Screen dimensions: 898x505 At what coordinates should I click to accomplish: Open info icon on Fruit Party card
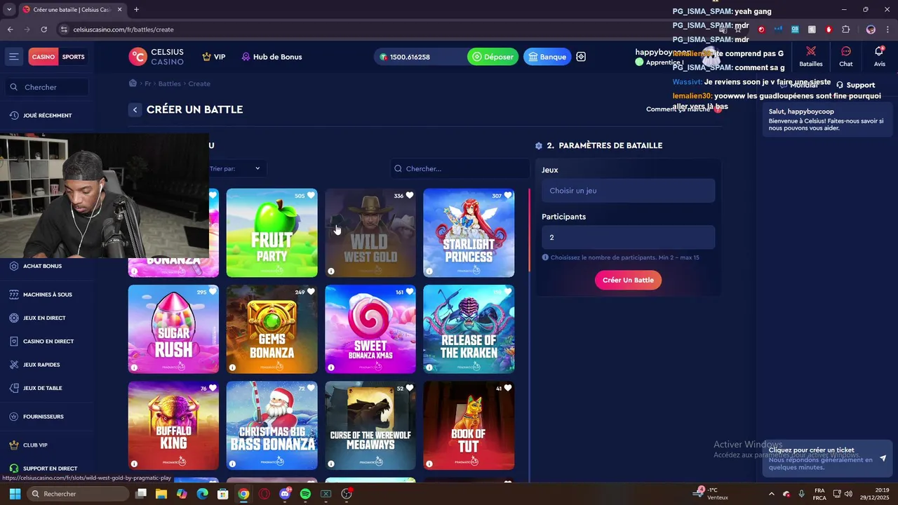233,271
